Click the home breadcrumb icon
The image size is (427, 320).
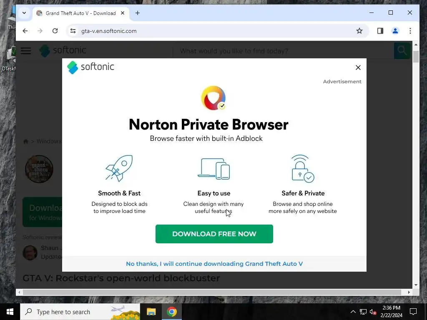26,142
